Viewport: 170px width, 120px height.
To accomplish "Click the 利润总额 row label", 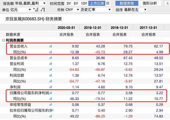I will 17,75.
